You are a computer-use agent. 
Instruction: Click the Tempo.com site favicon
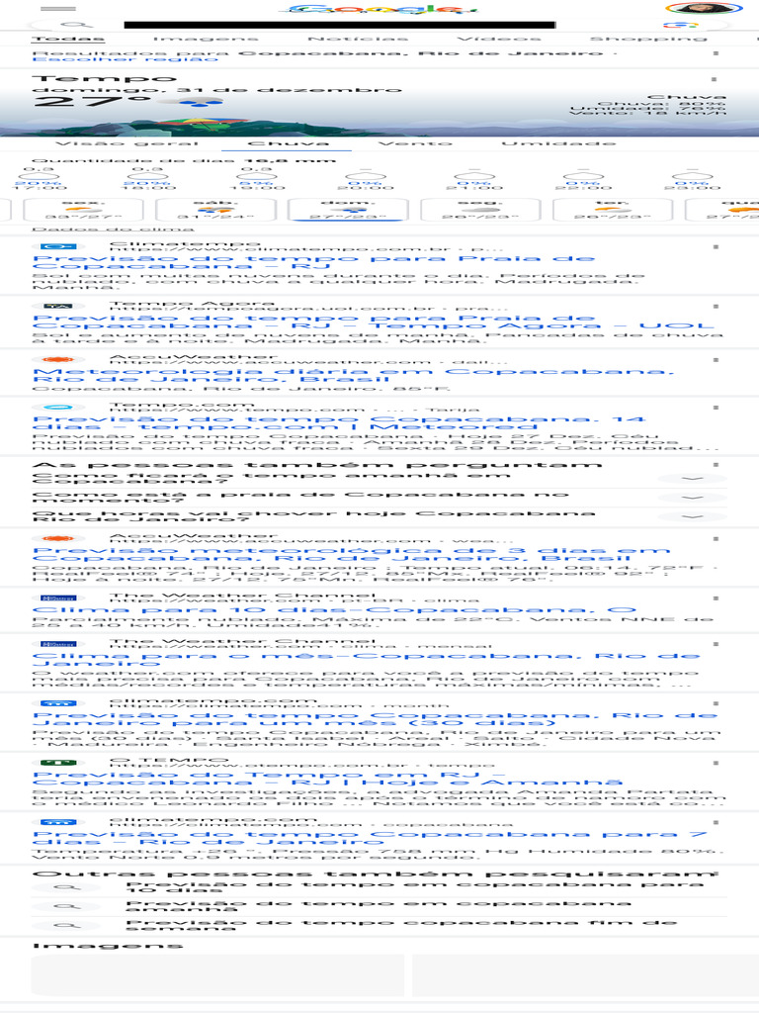(58, 408)
